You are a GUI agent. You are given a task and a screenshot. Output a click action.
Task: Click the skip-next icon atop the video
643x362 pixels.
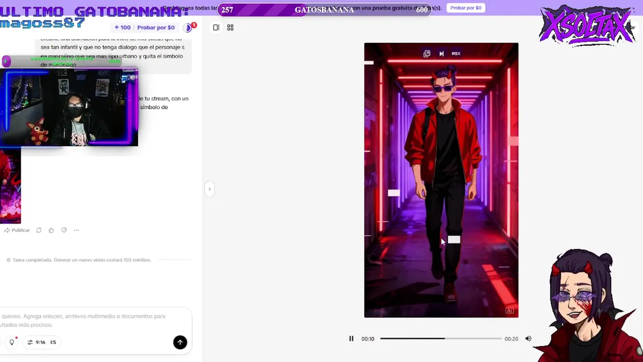[x=442, y=54]
